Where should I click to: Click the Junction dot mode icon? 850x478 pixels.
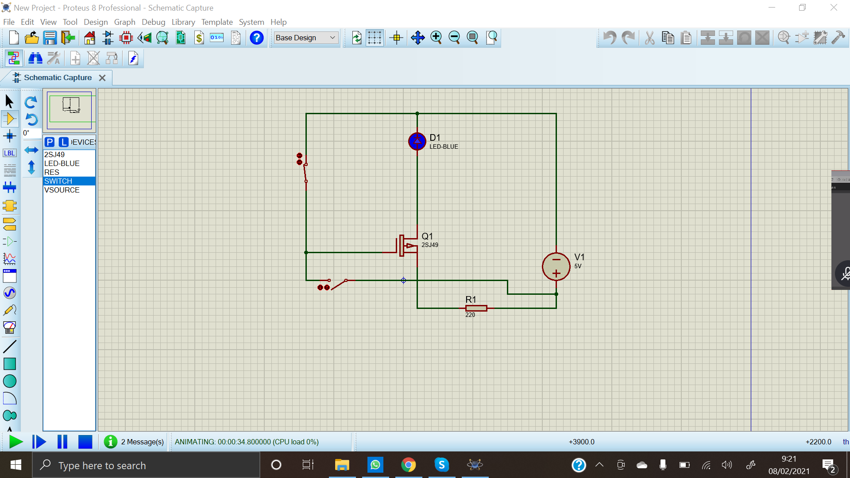click(x=10, y=136)
